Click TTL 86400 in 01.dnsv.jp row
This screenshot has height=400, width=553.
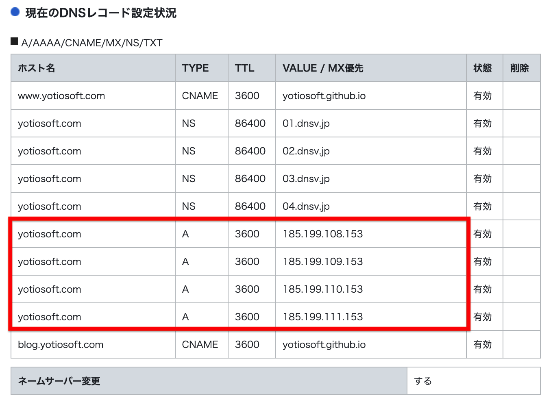click(x=250, y=124)
